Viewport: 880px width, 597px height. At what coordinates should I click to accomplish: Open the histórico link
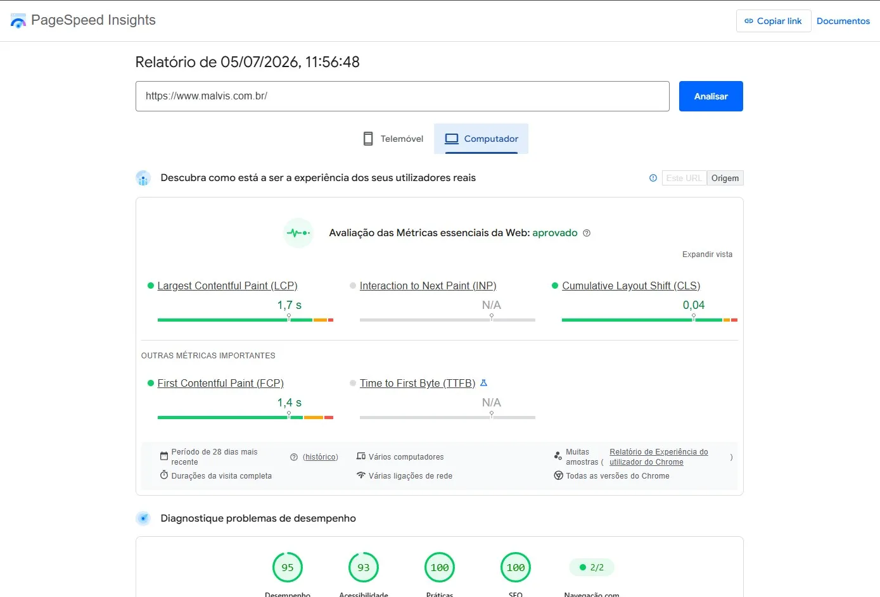(321, 457)
